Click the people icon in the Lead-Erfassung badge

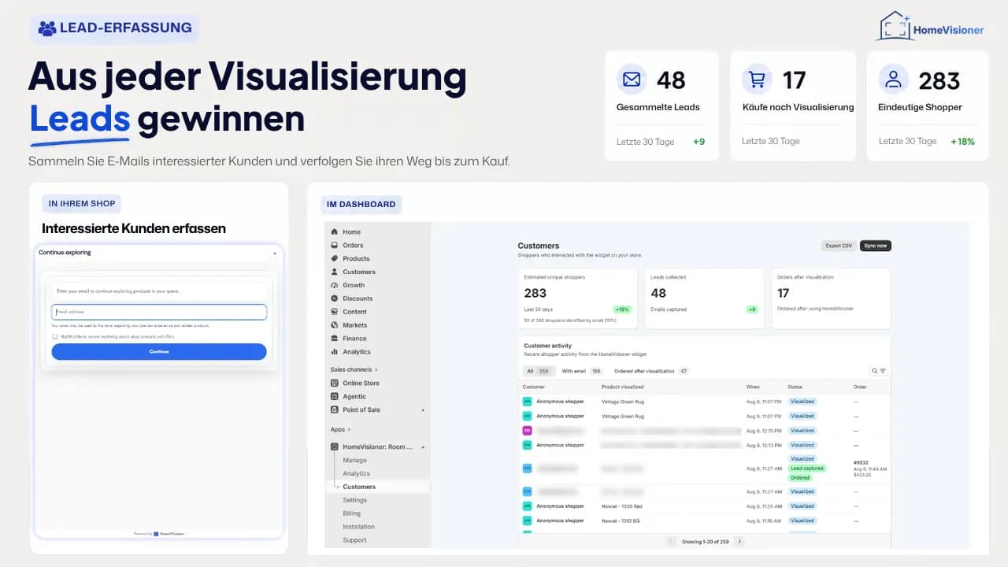(x=47, y=28)
